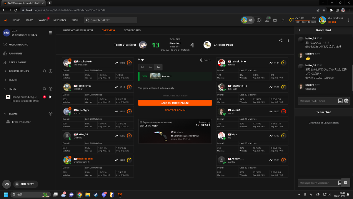Switch to the OVERVIEW tab
Viewport: 353px width, 199px height.
[108, 30]
